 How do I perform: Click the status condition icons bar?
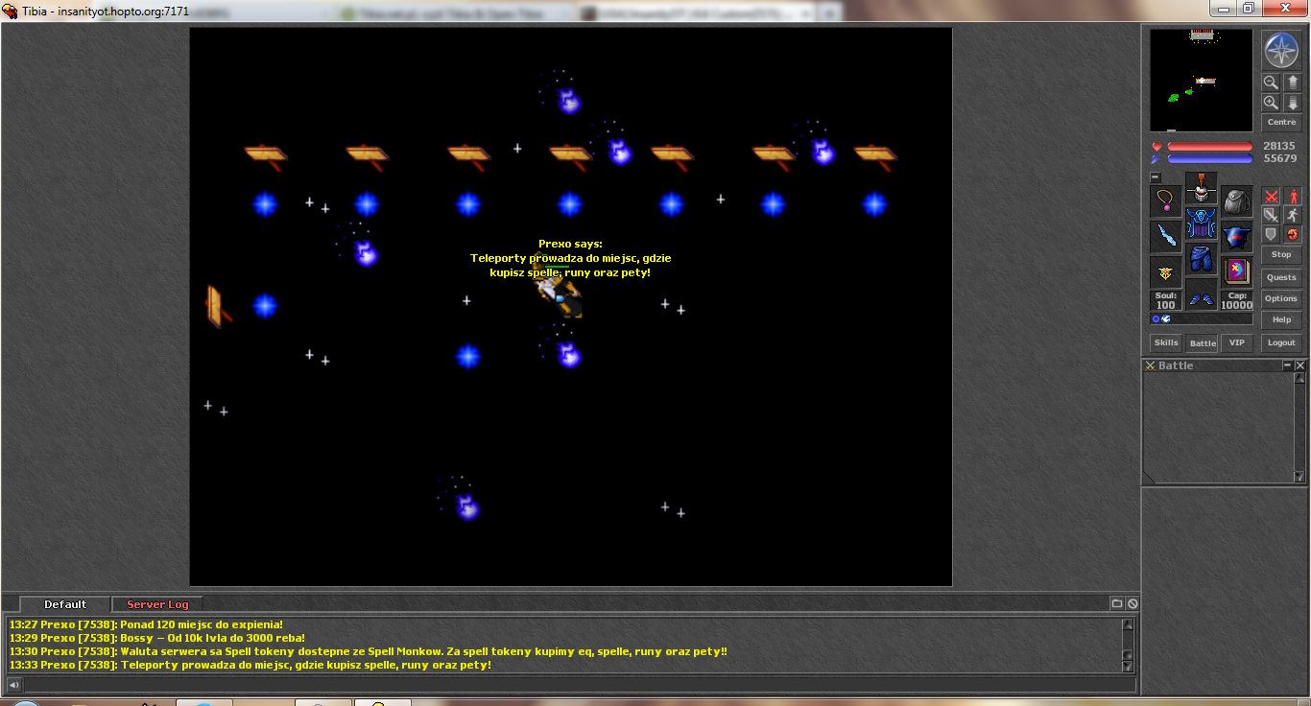pyautogui.click(x=1202, y=318)
